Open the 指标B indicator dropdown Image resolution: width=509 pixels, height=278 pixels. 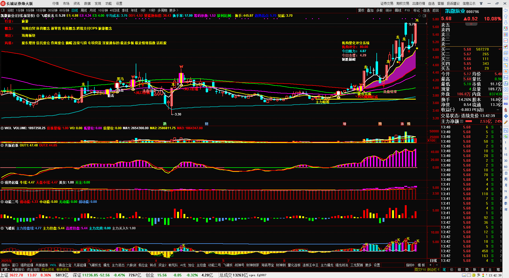point(410,265)
